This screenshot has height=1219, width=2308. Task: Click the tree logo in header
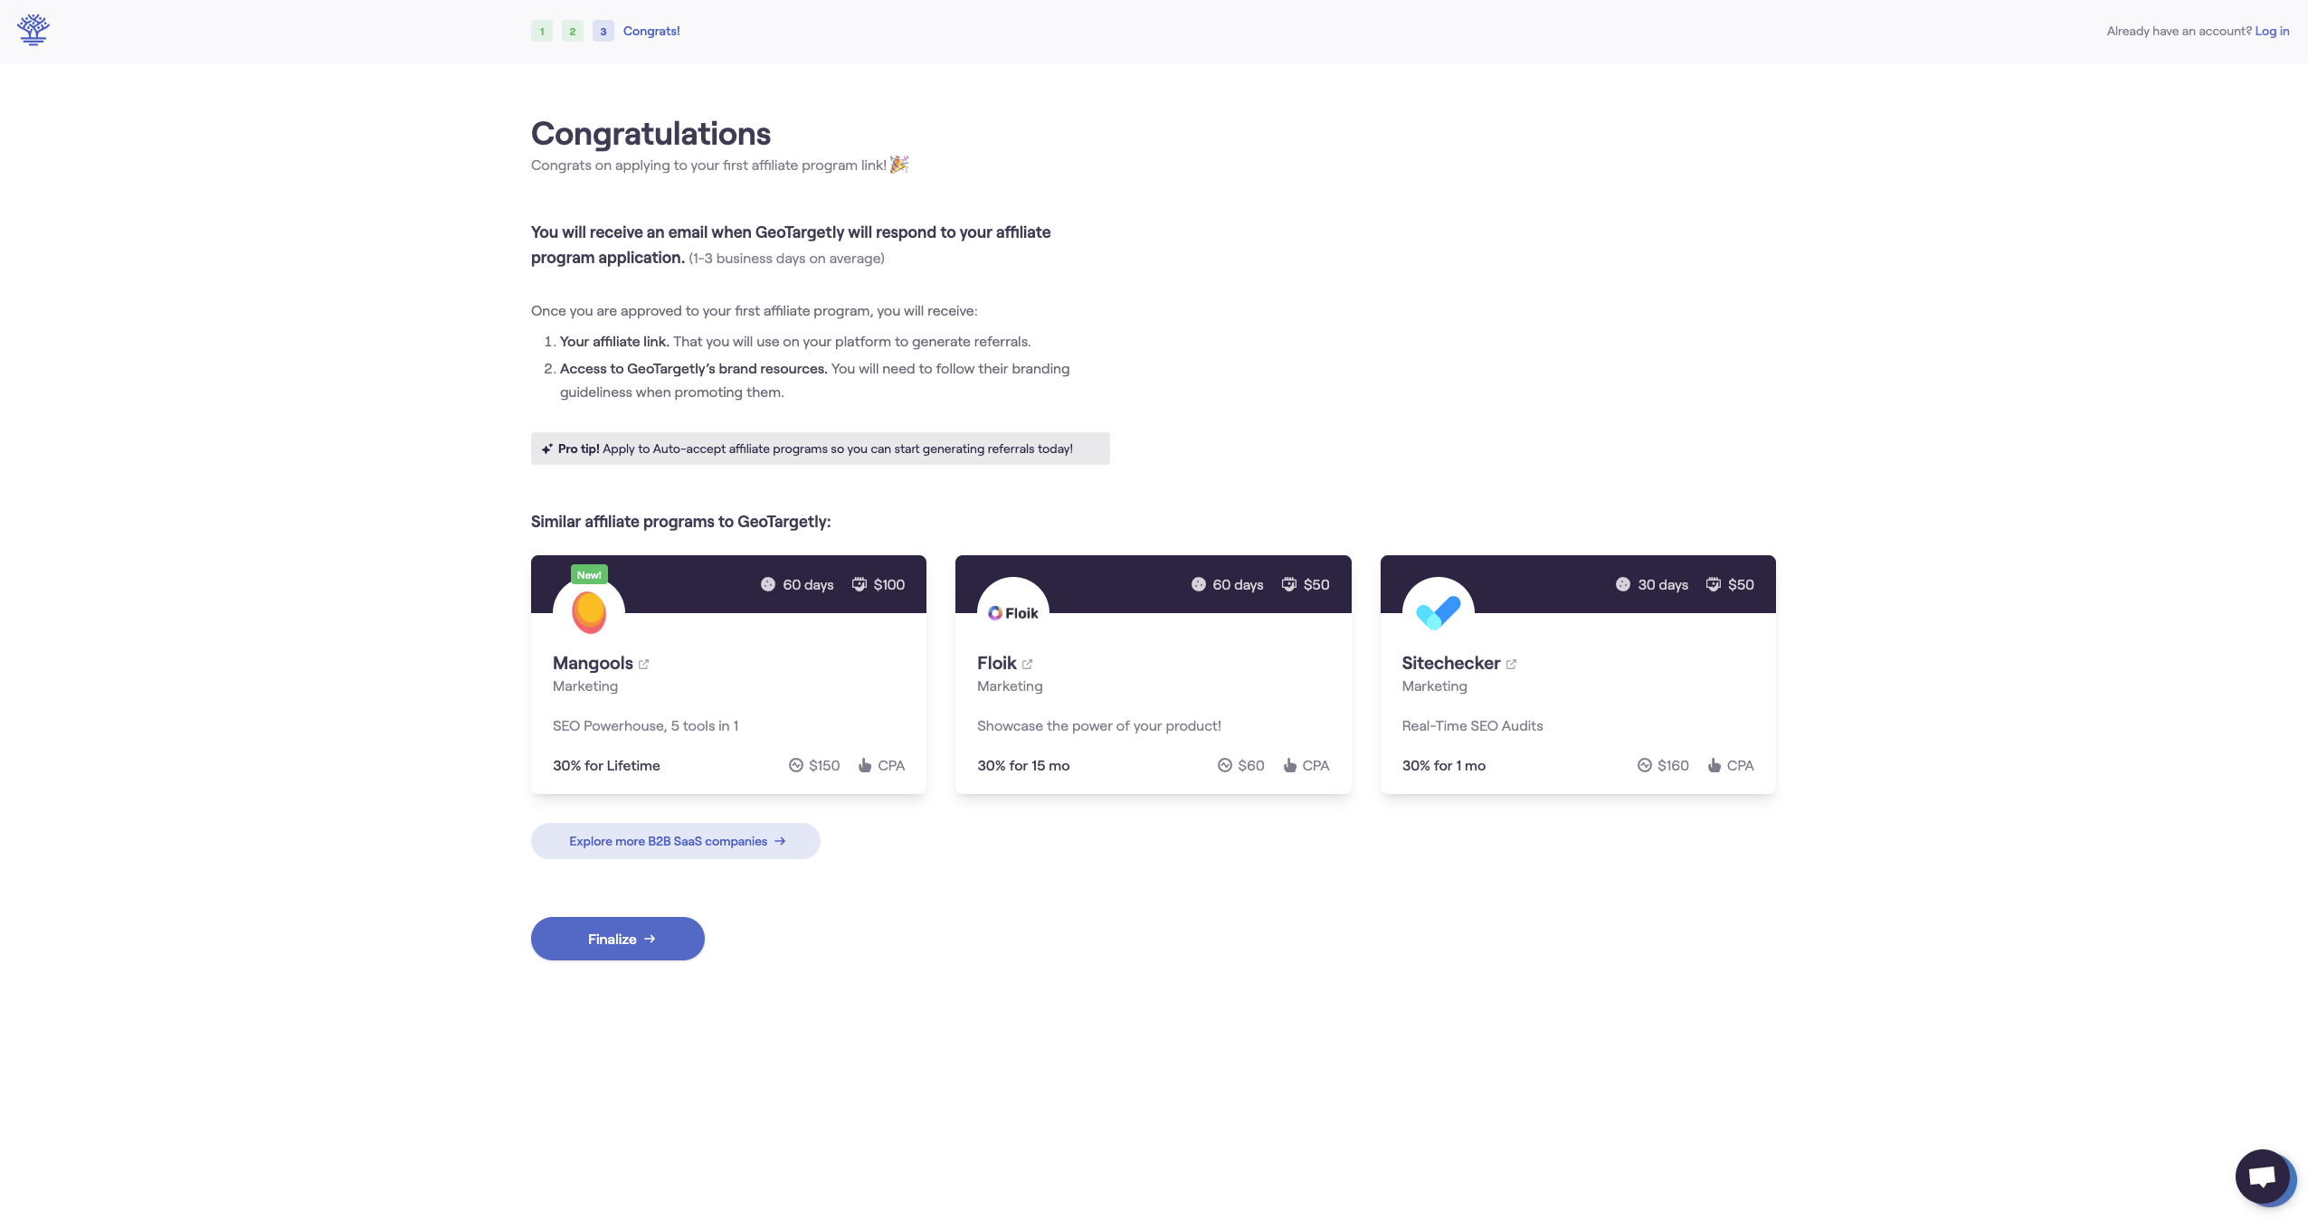(x=33, y=30)
